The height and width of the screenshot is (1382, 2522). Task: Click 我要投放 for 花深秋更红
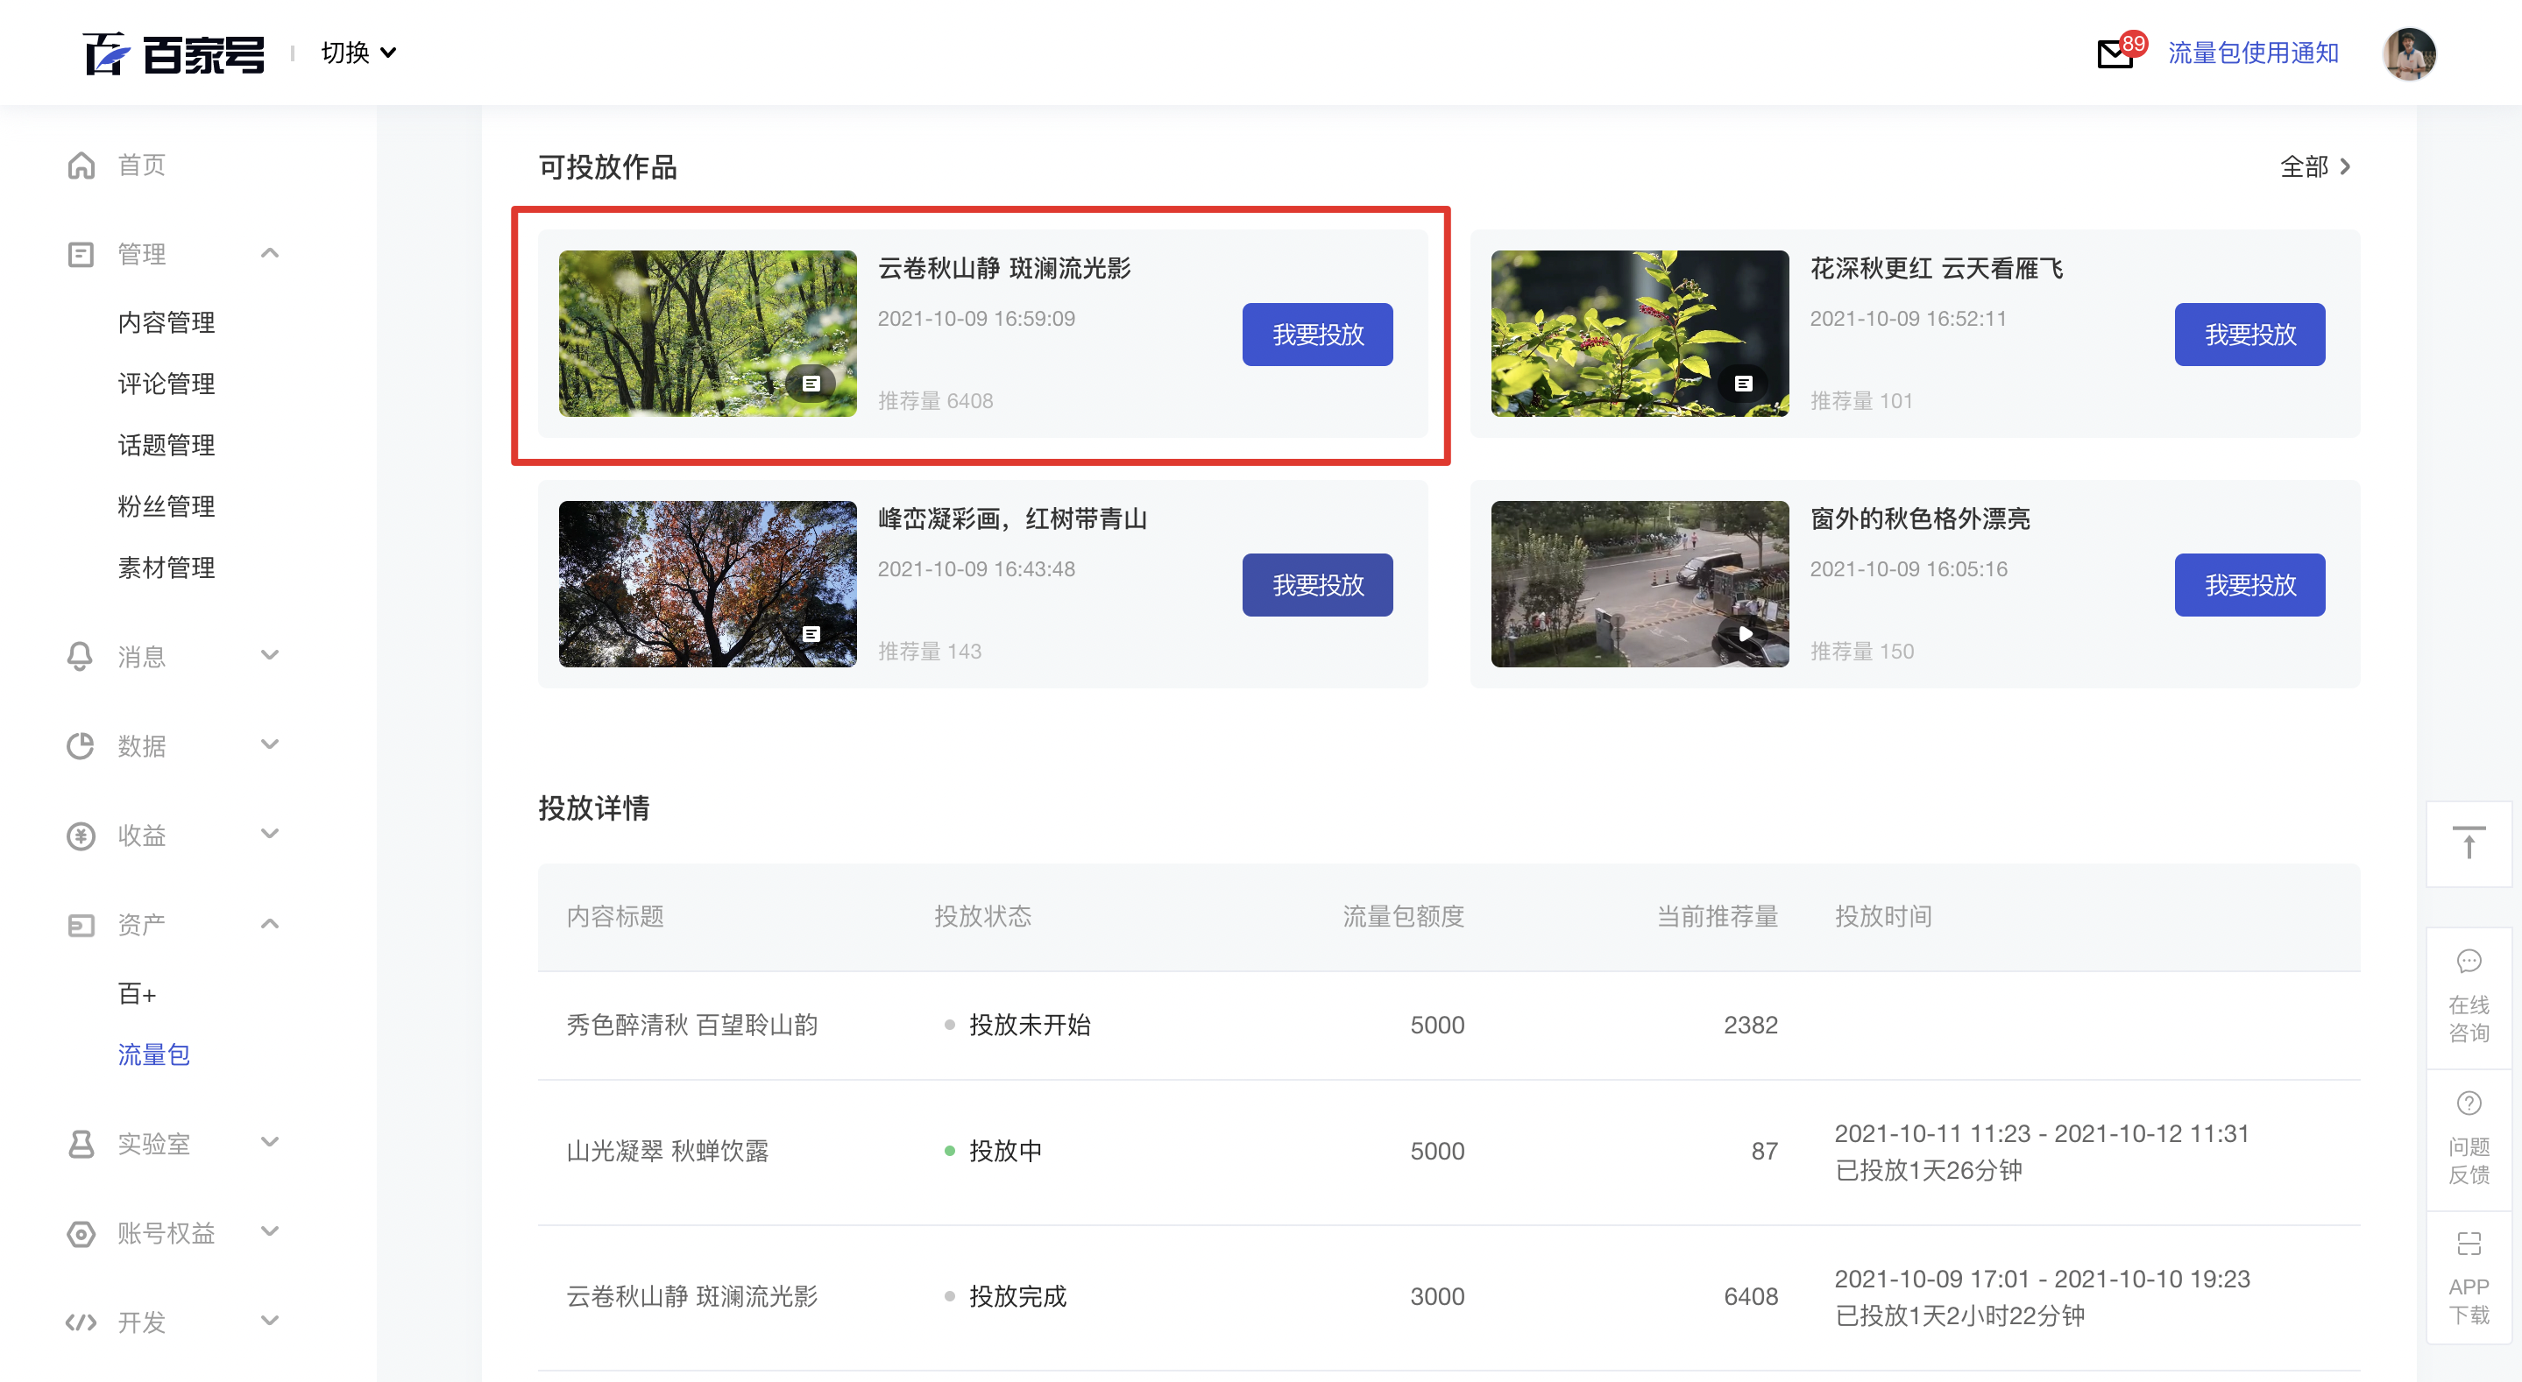click(x=2249, y=335)
